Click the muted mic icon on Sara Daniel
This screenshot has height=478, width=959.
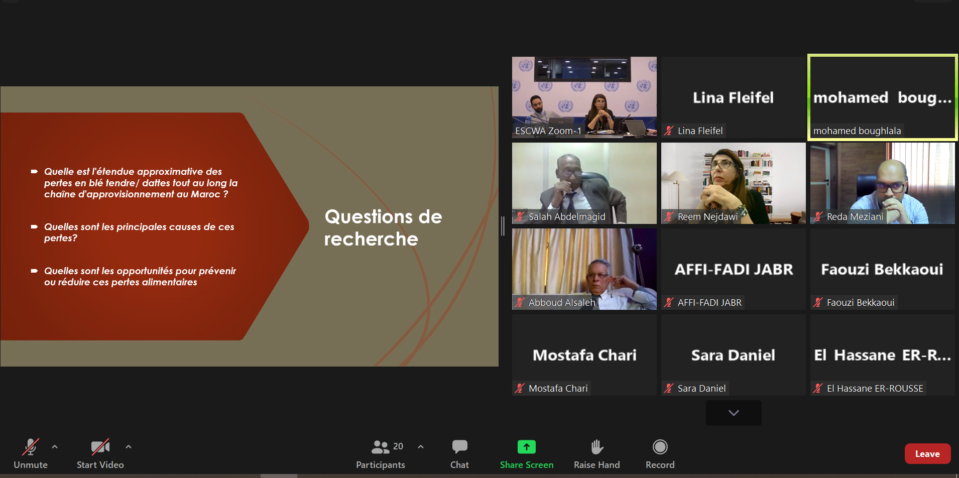[x=669, y=389]
